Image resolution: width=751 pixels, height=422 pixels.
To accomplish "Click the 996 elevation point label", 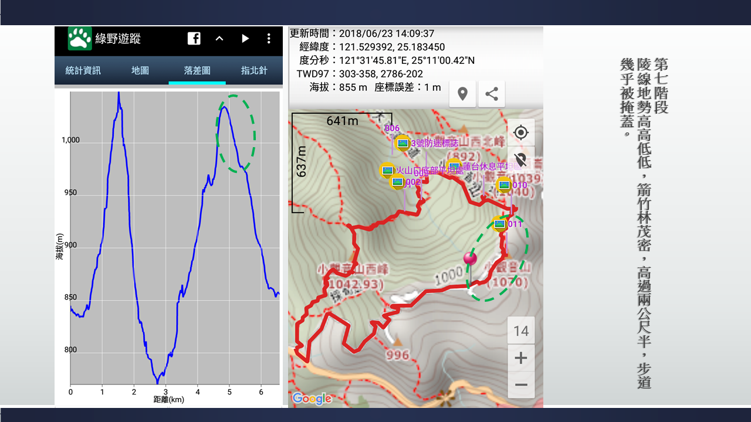I will [x=397, y=355].
